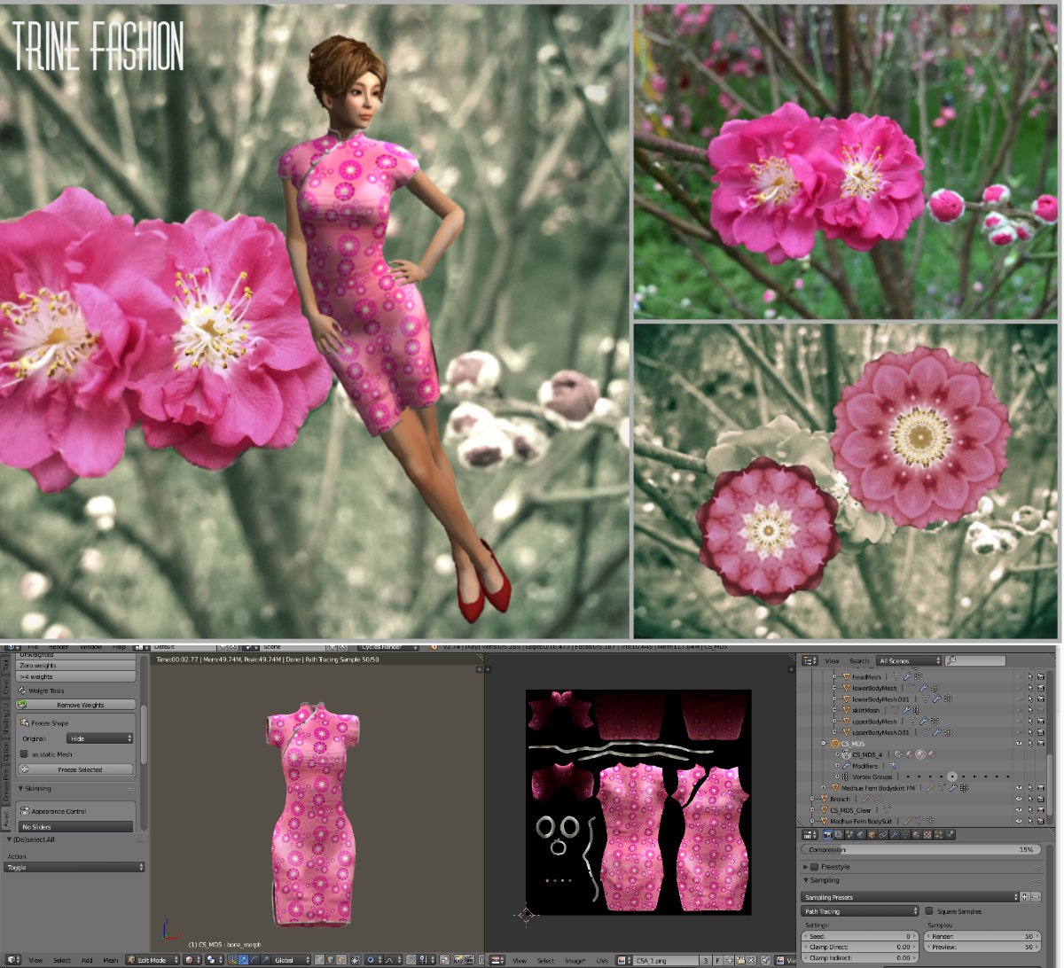Adjust the Compression slider
Screen dimensions: 1064x968
[x=923, y=849]
